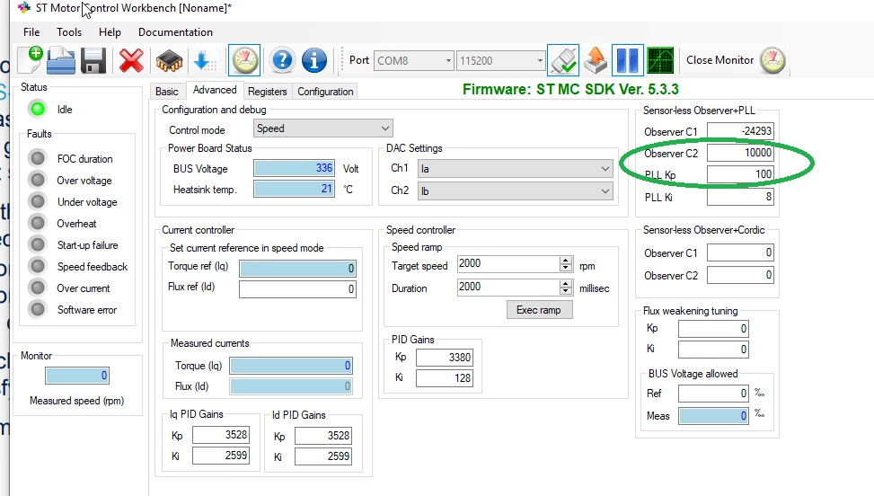The image size is (874, 496).
Task: Toggle serial connect plug icon
Action: [563, 60]
